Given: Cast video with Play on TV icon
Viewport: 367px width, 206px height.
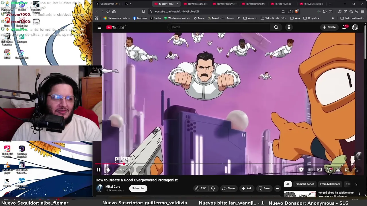Looking at the screenshot, I should pyautogui.click(x=347, y=170).
